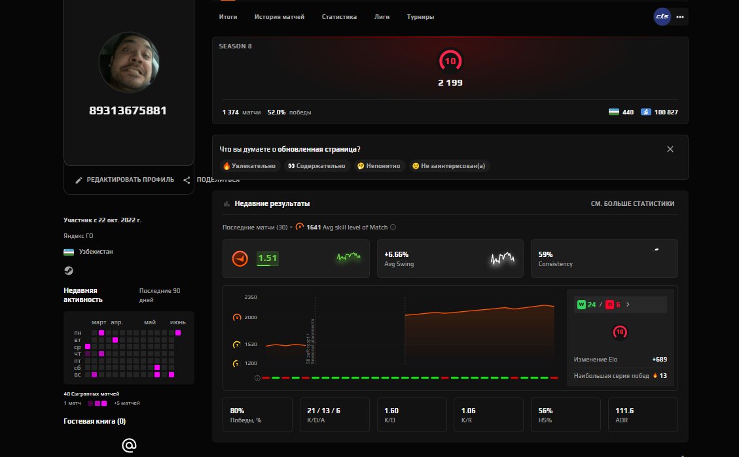The width and height of the screenshot is (739, 457).
Task: Click the 111.6 ADR stat tile
Action: click(x=643, y=415)
